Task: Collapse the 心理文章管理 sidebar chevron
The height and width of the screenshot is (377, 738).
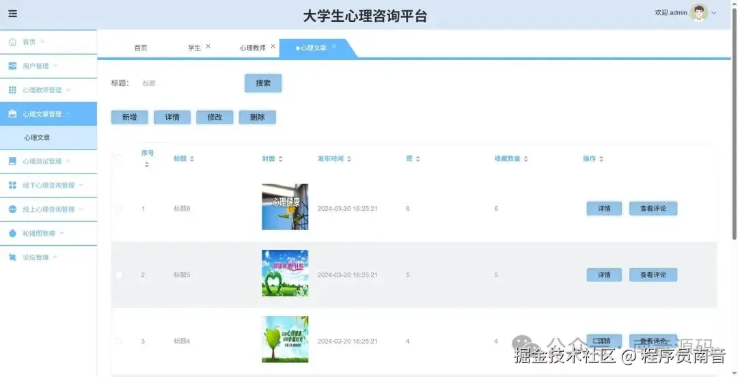Action: [68, 114]
